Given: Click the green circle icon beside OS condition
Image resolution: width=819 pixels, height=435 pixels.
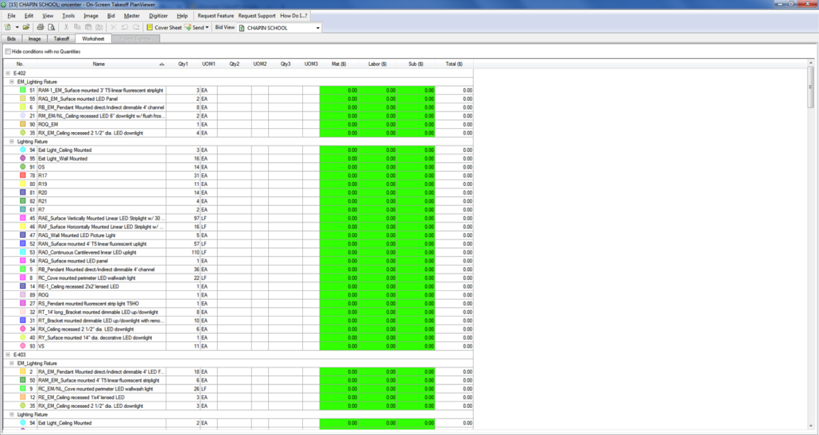Looking at the screenshot, I should click(x=22, y=167).
